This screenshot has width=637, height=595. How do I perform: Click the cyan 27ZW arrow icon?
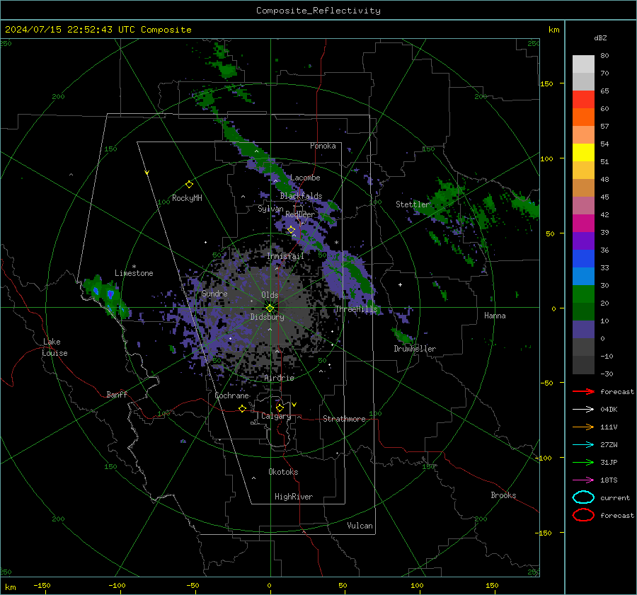583,445
